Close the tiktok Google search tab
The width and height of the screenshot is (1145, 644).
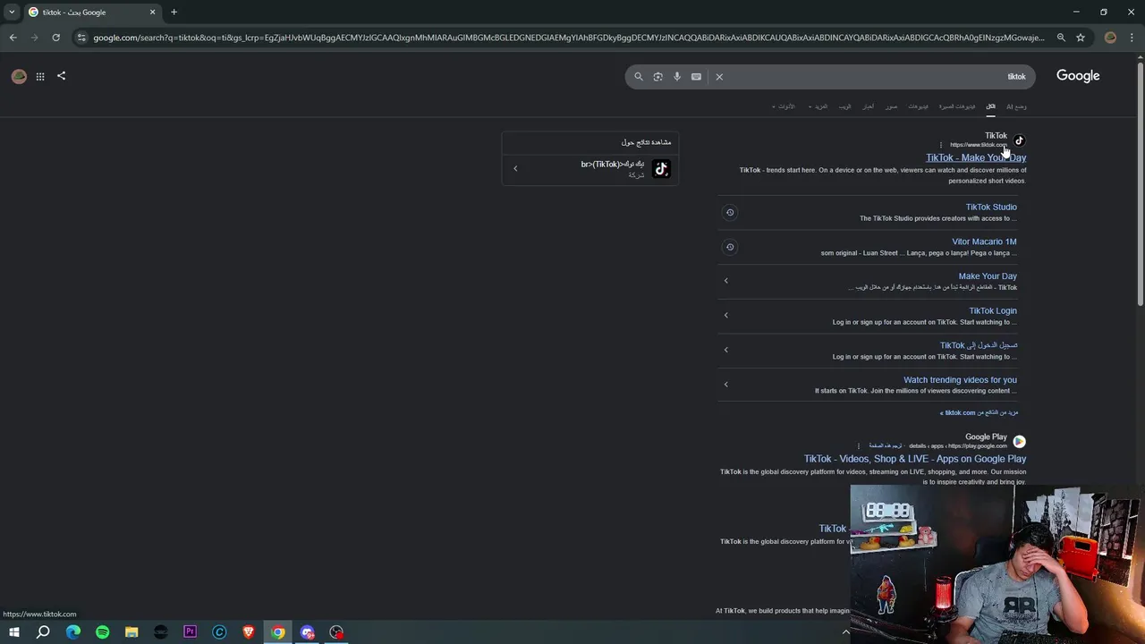coord(152,12)
